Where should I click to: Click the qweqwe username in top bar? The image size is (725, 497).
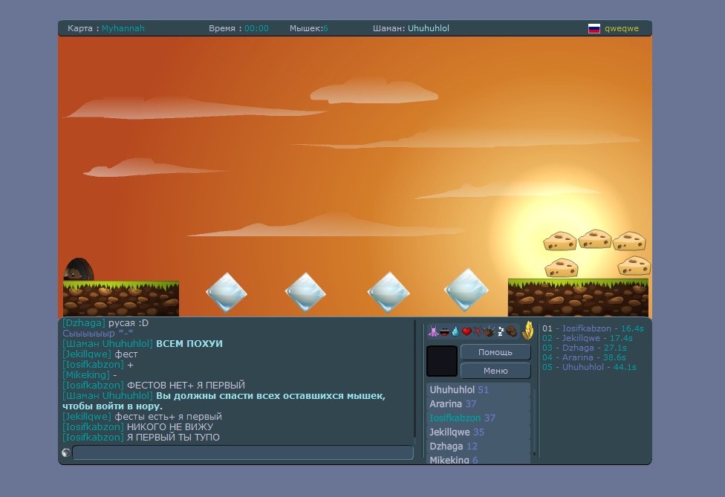pyautogui.click(x=622, y=28)
